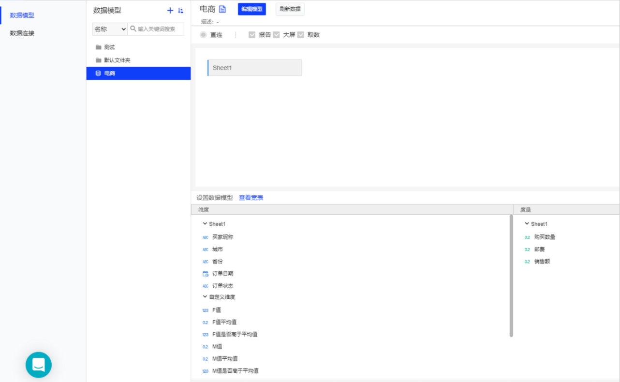Select the F值是否高于平均值 custom dimension
The height and width of the screenshot is (382, 620).
[x=235, y=335]
